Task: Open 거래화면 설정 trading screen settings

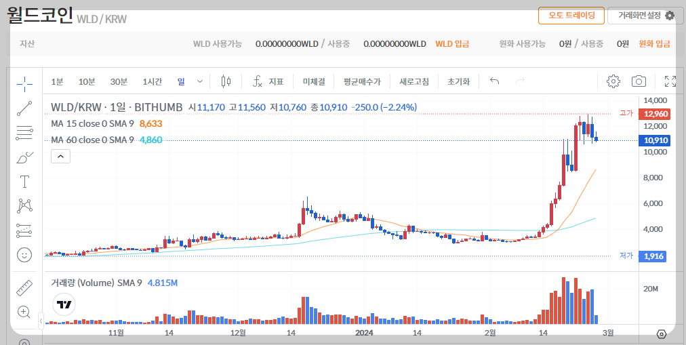Action: [646, 16]
